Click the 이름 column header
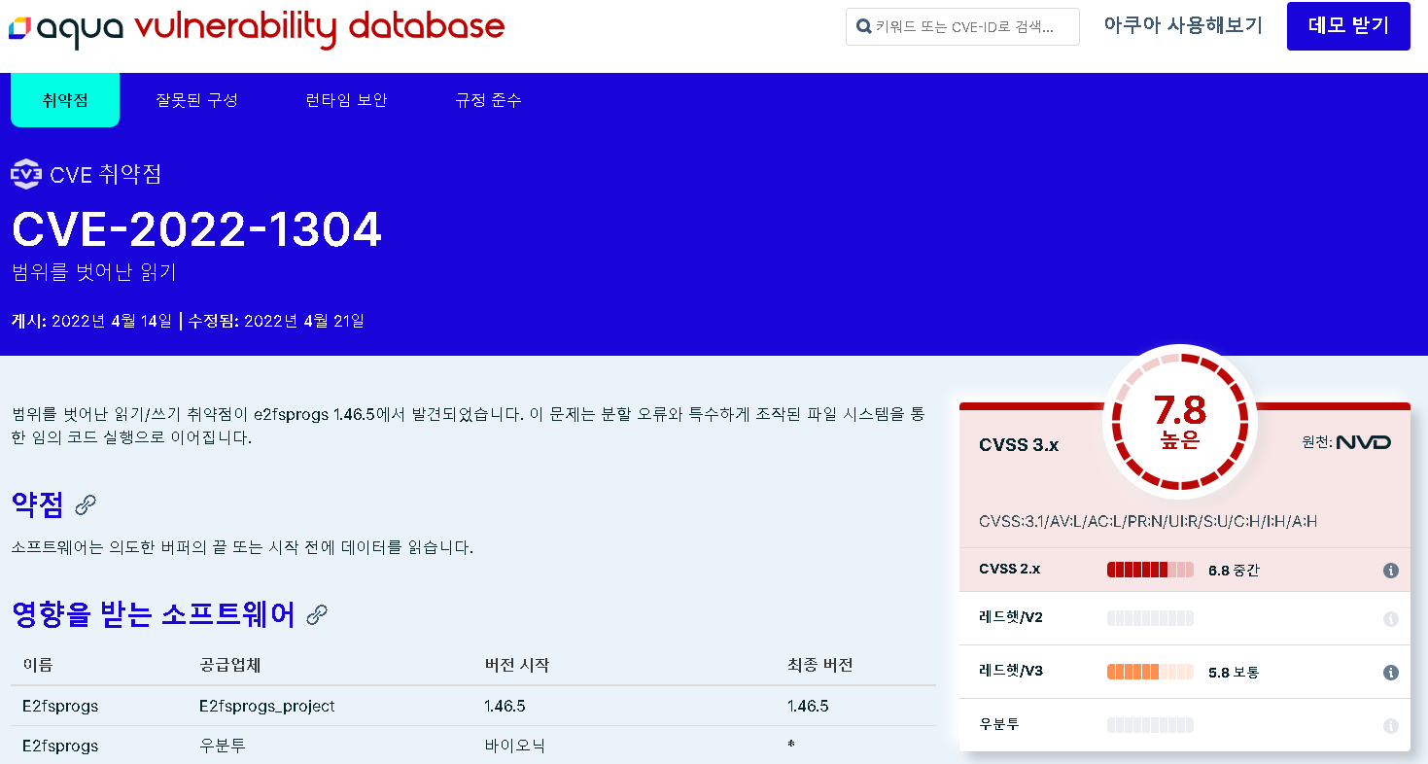The width and height of the screenshot is (1428, 764). [37, 666]
